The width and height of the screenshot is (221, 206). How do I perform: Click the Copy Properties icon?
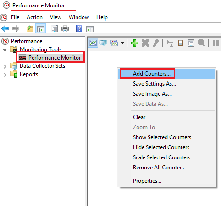point(170,43)
